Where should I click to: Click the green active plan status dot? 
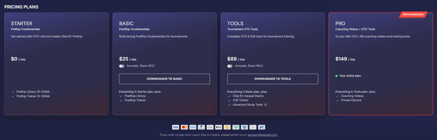click(336, 76)
